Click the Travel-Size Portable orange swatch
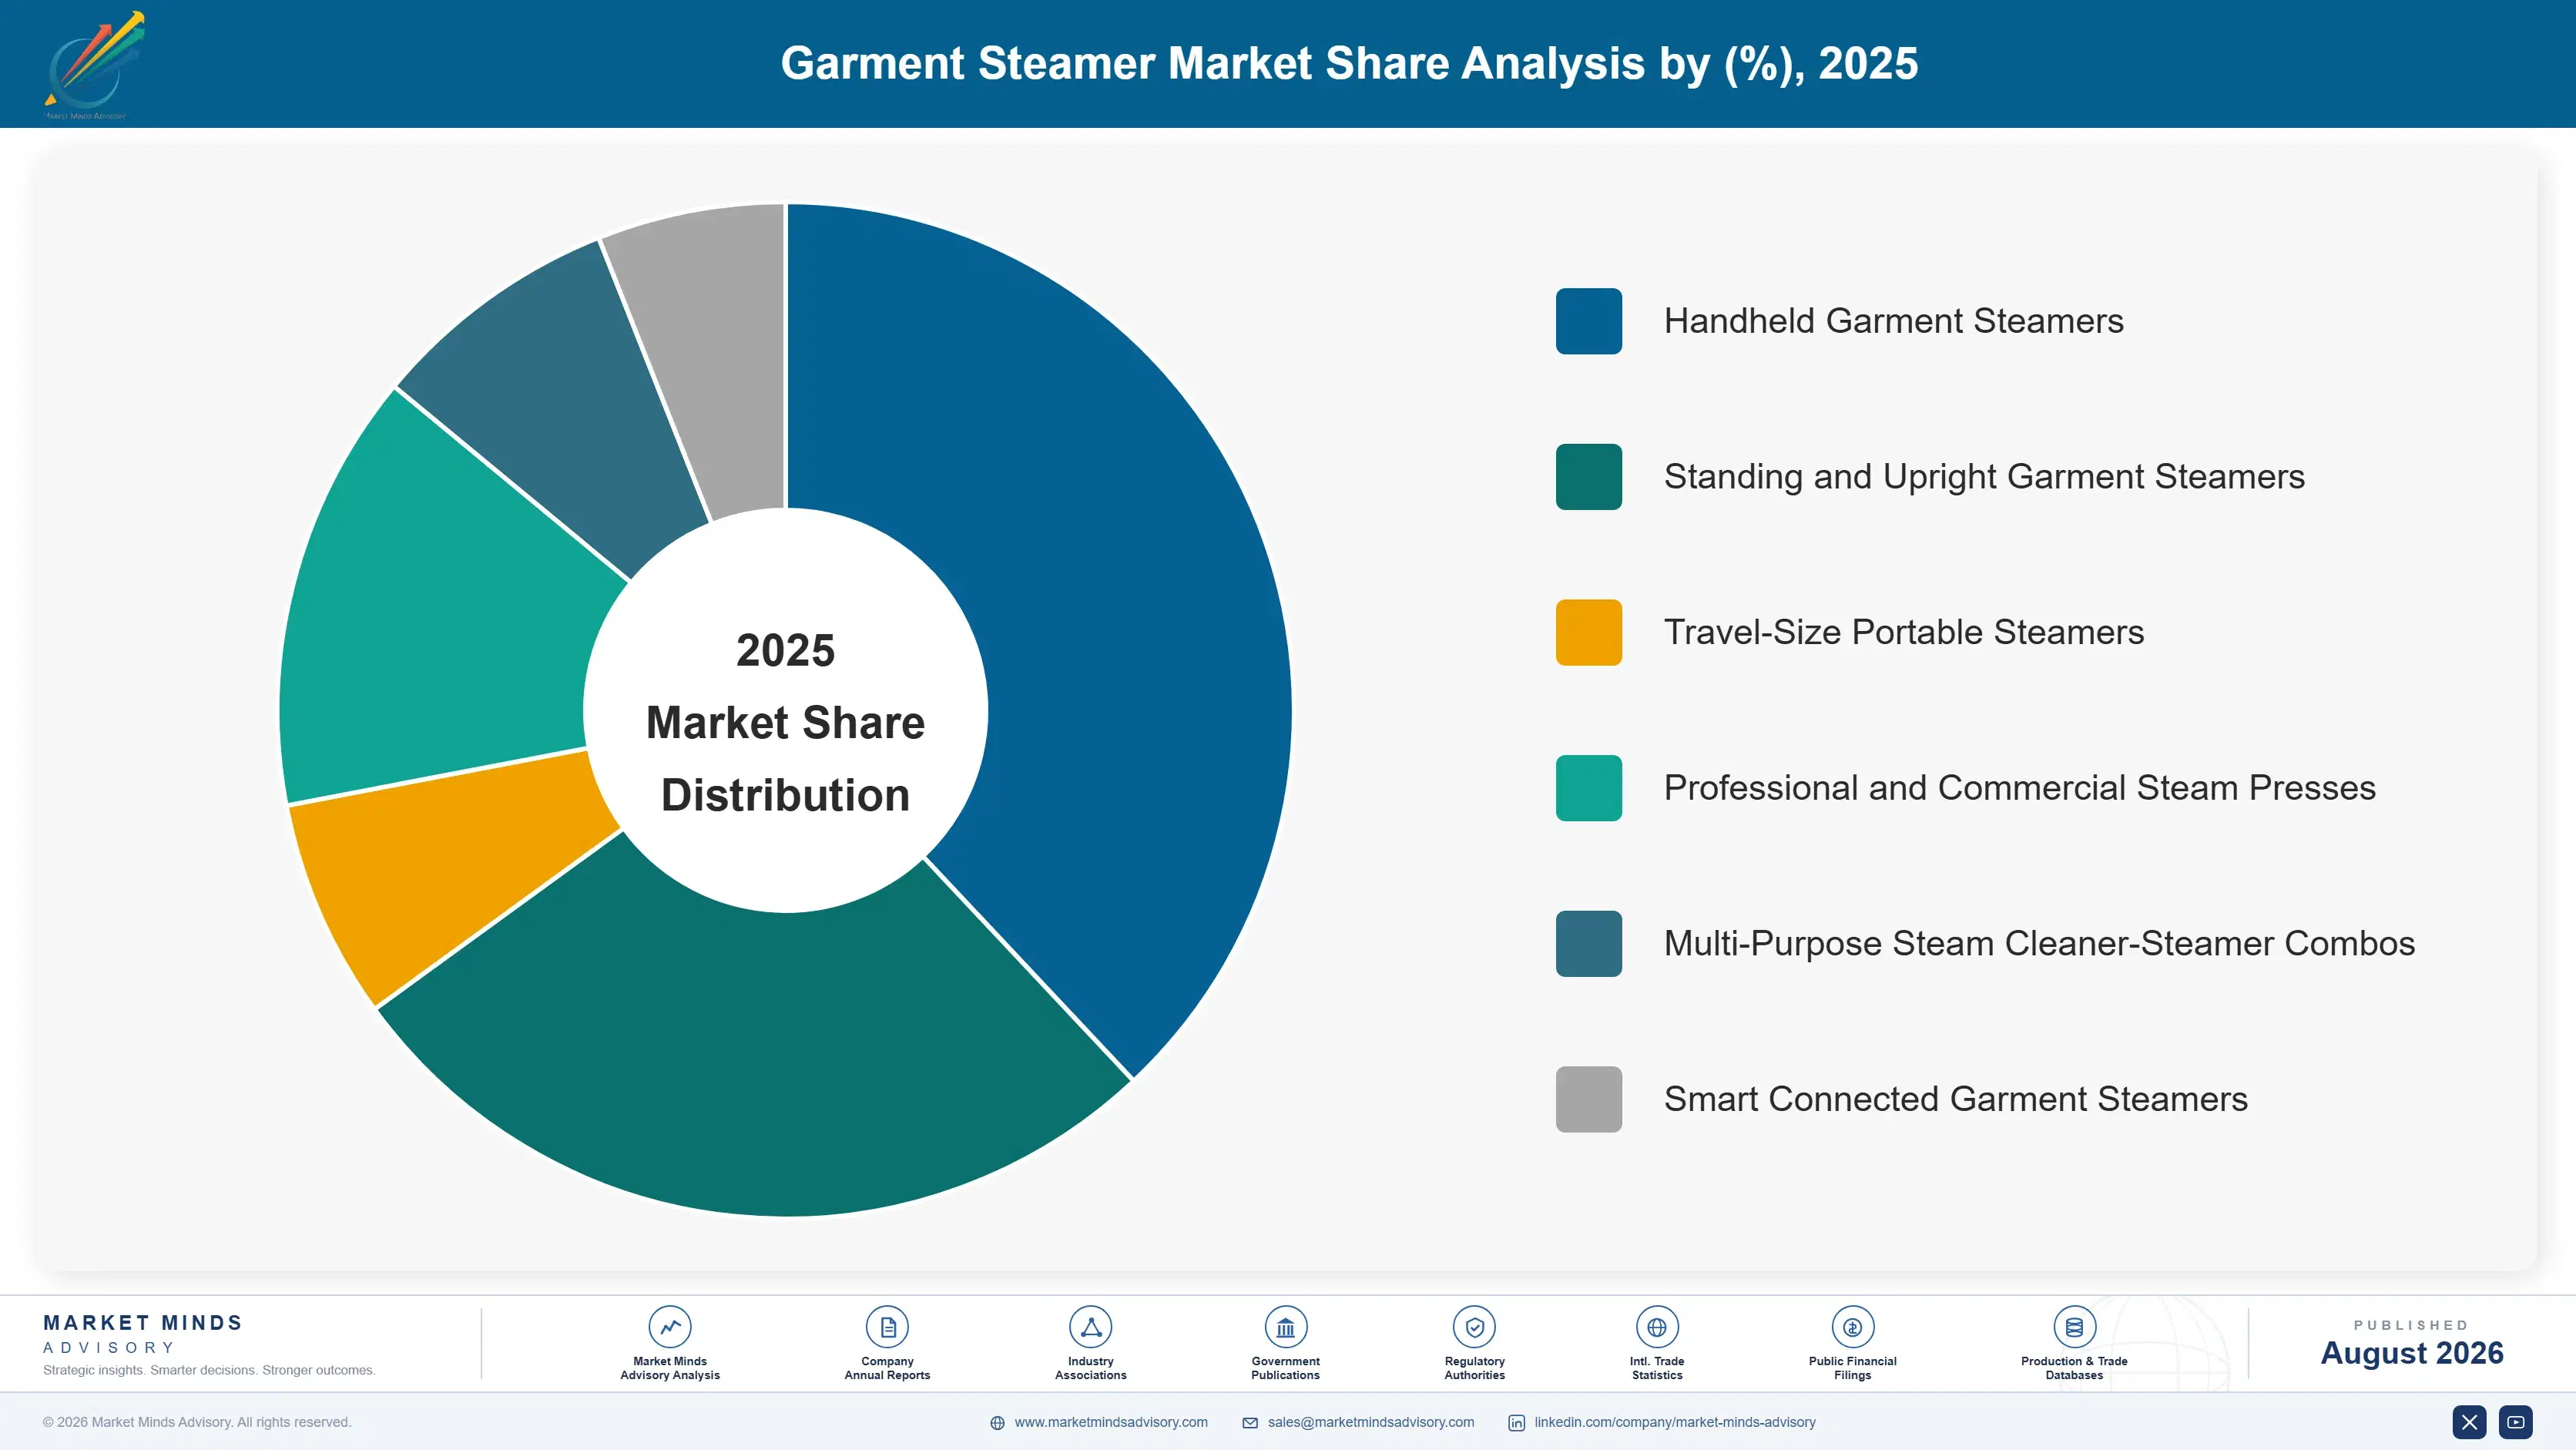Screen dimensions: 2576x1450 pos(1588,632)
